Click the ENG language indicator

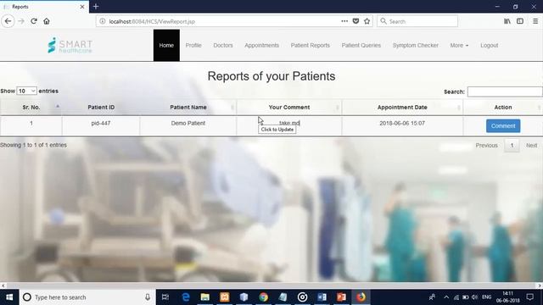[486, 297]
